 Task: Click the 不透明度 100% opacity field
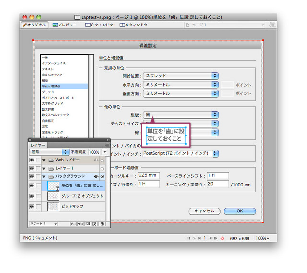point(94,152)
